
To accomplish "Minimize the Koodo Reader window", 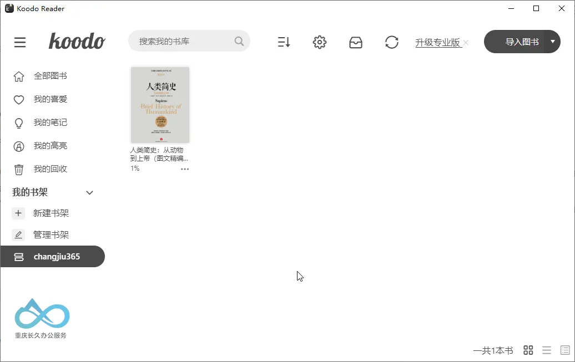I will tap(511, 8).
